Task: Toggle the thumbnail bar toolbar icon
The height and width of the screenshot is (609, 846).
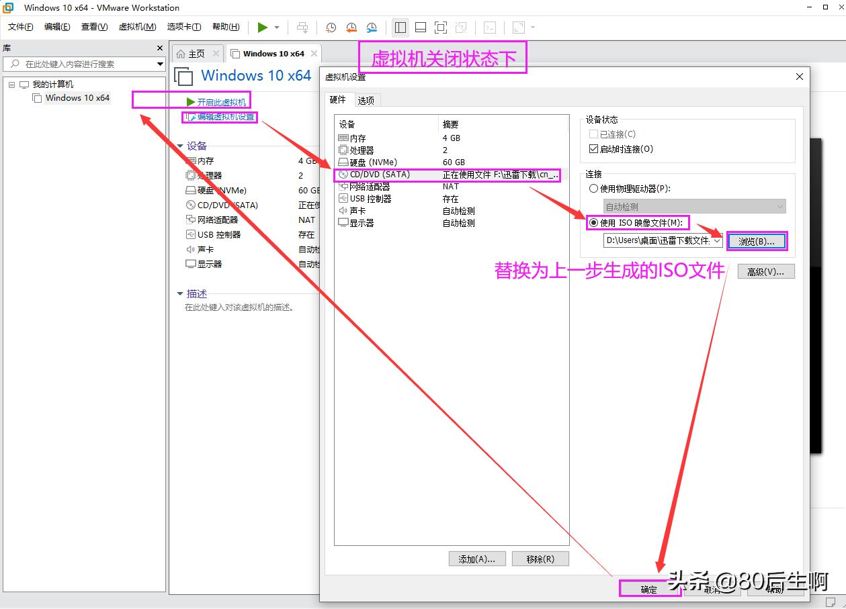Action: [420, 28]
